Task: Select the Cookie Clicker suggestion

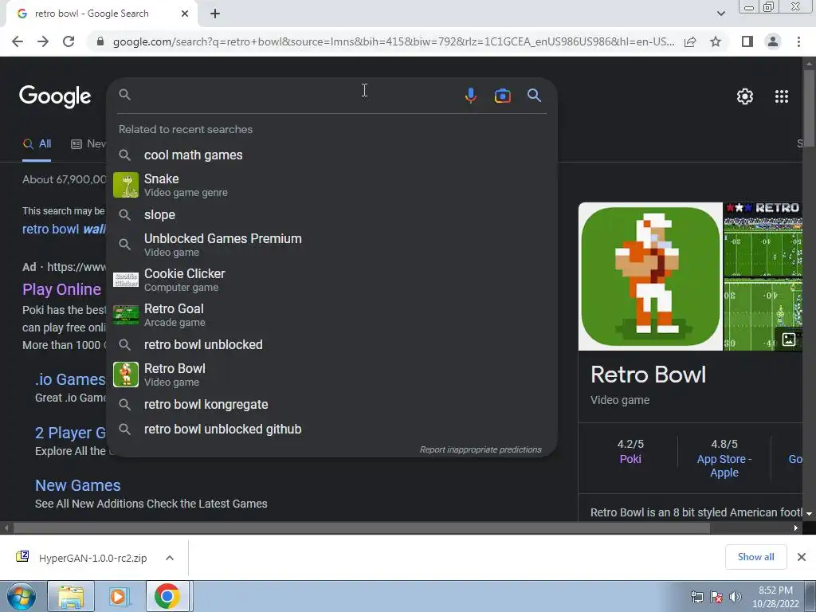Action: coord(331,280)
